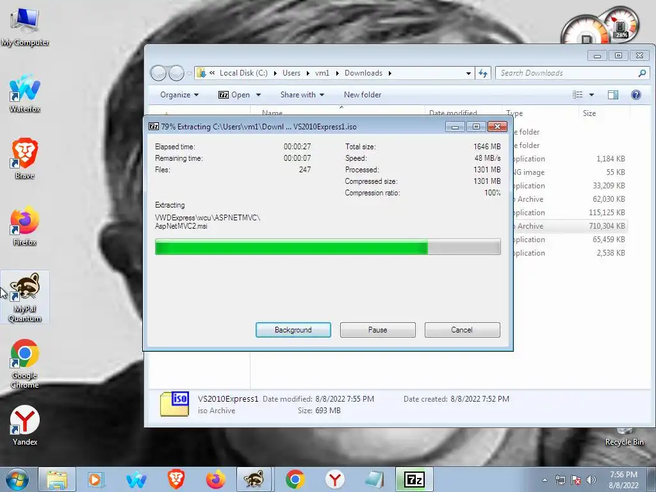Select the file row sized 1,184 KB
The width and height of the screenshot is (656, 492).
[x=570, y=159]
